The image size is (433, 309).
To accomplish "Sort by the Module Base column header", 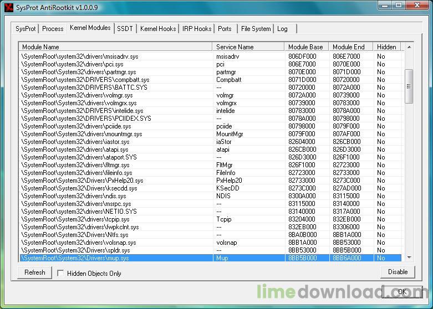I will click(306, 47).
